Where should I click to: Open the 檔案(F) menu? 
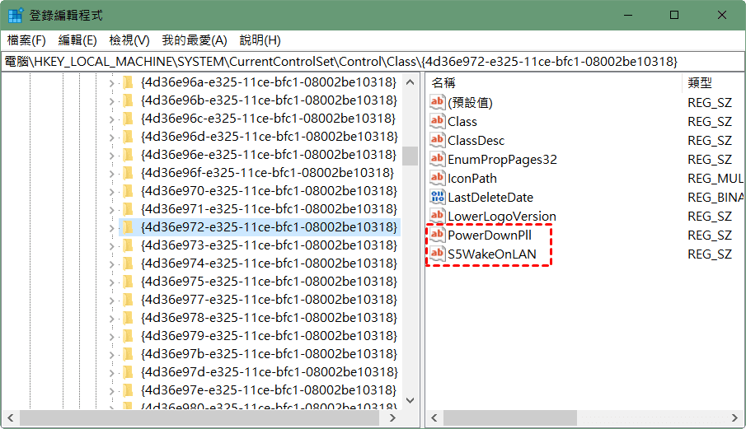tap(26, 40)
